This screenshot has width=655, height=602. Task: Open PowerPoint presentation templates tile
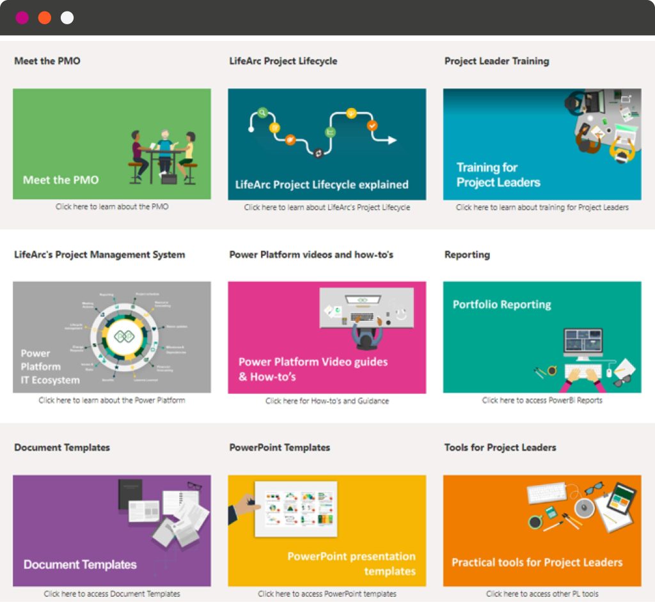327,530
